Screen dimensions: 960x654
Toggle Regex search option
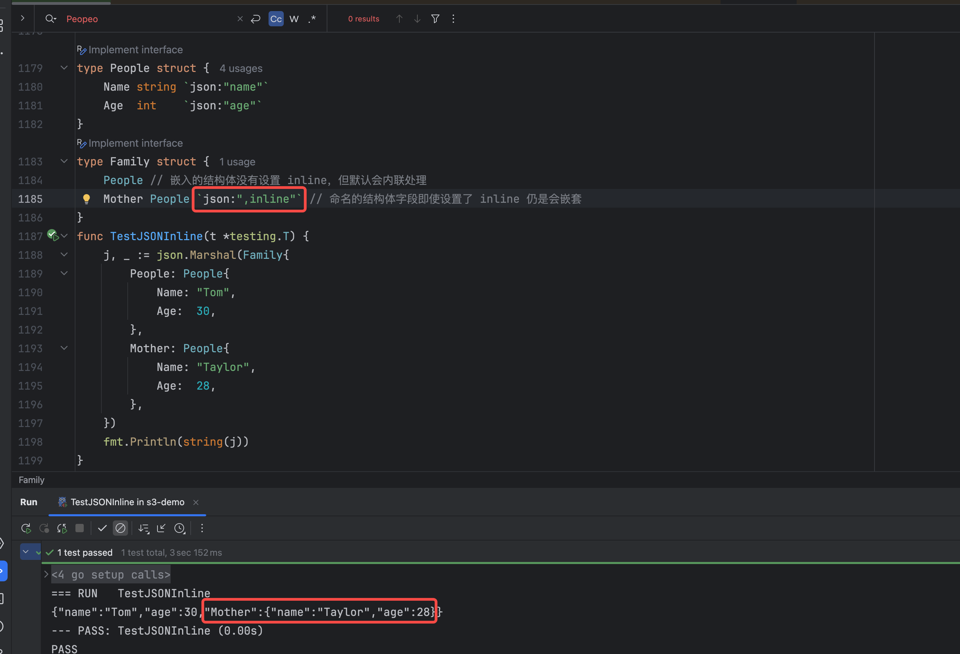pos(312,19)
